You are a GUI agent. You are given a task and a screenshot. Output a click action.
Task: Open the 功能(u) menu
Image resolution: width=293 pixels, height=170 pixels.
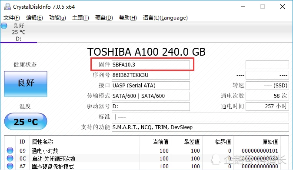point(57,18)
